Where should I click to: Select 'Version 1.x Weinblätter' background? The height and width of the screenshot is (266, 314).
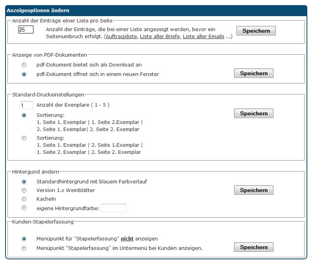[x=24, y=190]
